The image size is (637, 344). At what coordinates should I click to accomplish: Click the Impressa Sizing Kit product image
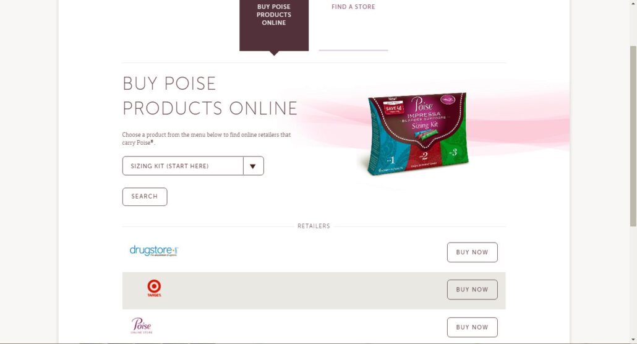click(417, 134)
